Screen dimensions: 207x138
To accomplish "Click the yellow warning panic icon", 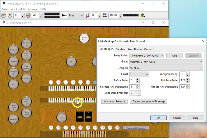I will (x=143, y=15).
